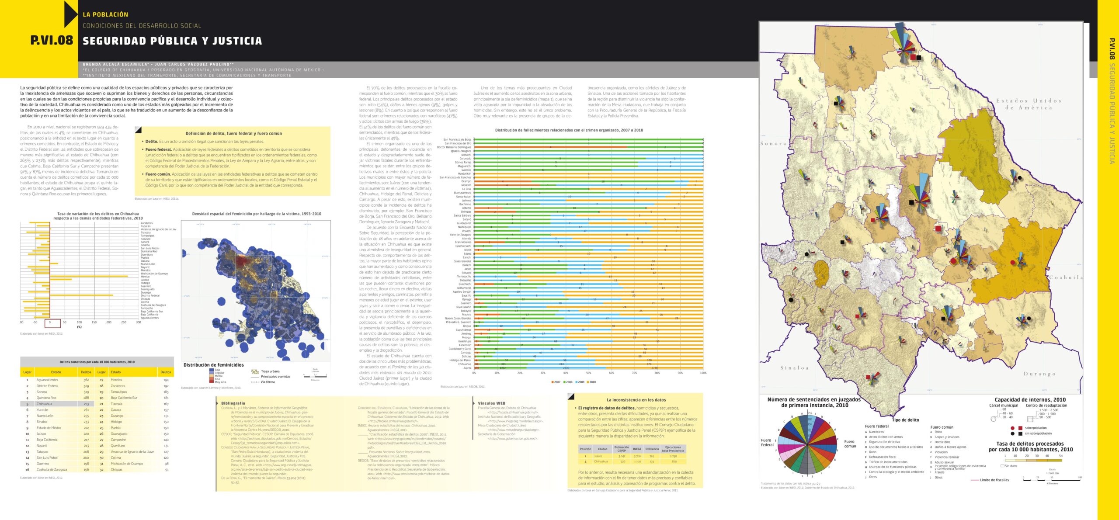Click black square sin sobrepoblación marker

pos(1020,433)
